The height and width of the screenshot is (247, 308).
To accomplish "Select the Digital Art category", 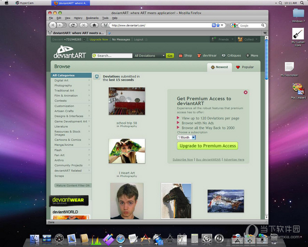I will click(x=62, y=81).
